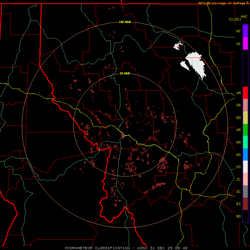Click the 05:40 time stamp

pos(181,248)
